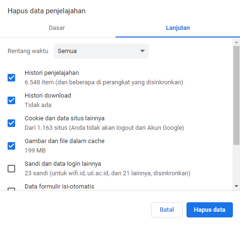The width and height of the screenshot is (240, 225).
Task: Click the dropdown arrow beside Semua
Action: [x=142, y=51]
